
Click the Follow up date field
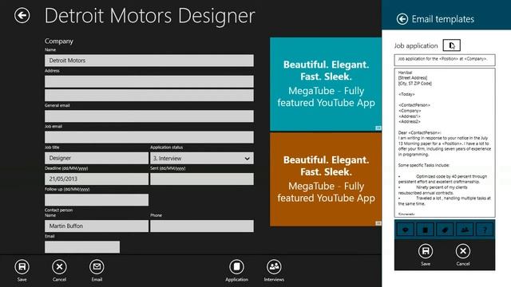click(97, 200)
